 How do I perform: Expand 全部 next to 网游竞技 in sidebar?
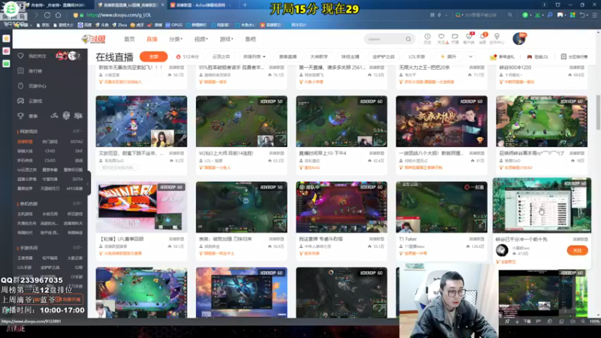pos(77,131)
